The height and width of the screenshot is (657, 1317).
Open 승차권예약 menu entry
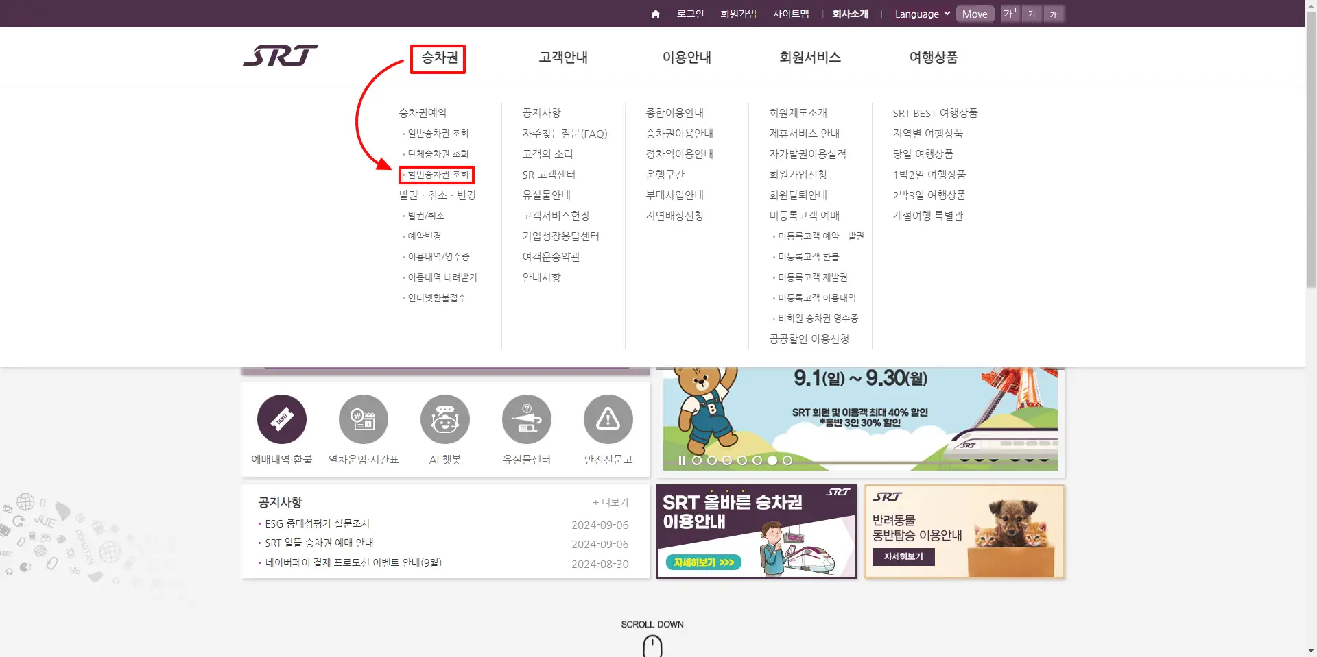(x=423, y=113)
